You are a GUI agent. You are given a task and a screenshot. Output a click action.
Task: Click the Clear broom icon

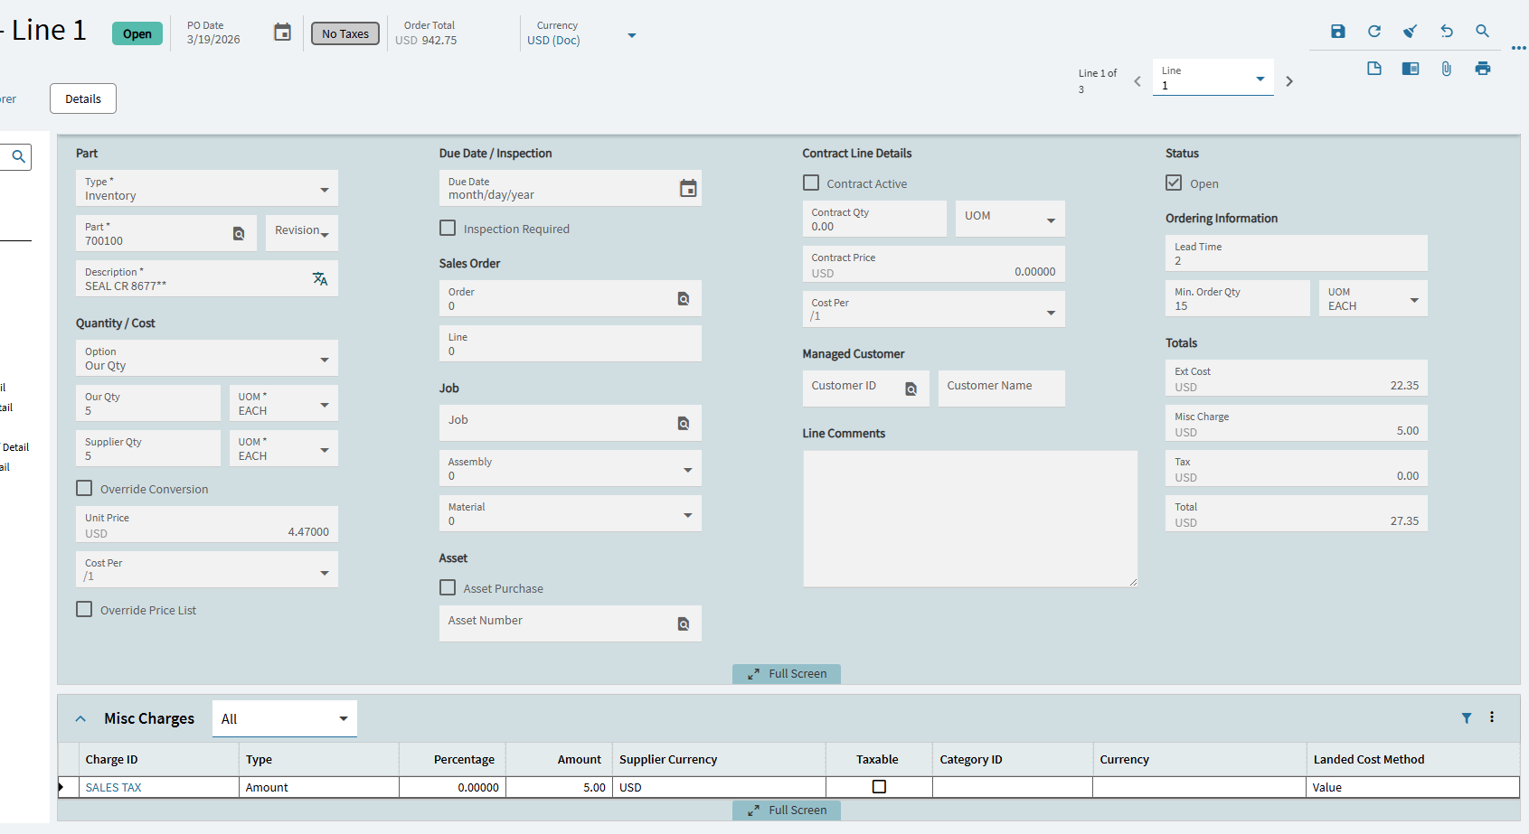[x=1410, y=32]
